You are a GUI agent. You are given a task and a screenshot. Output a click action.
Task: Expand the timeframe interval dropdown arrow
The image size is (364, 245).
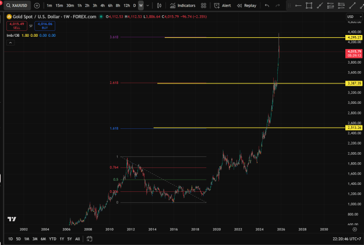point(148,6)
